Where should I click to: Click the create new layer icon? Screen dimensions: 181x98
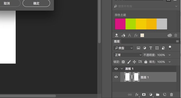click(165, 94)
